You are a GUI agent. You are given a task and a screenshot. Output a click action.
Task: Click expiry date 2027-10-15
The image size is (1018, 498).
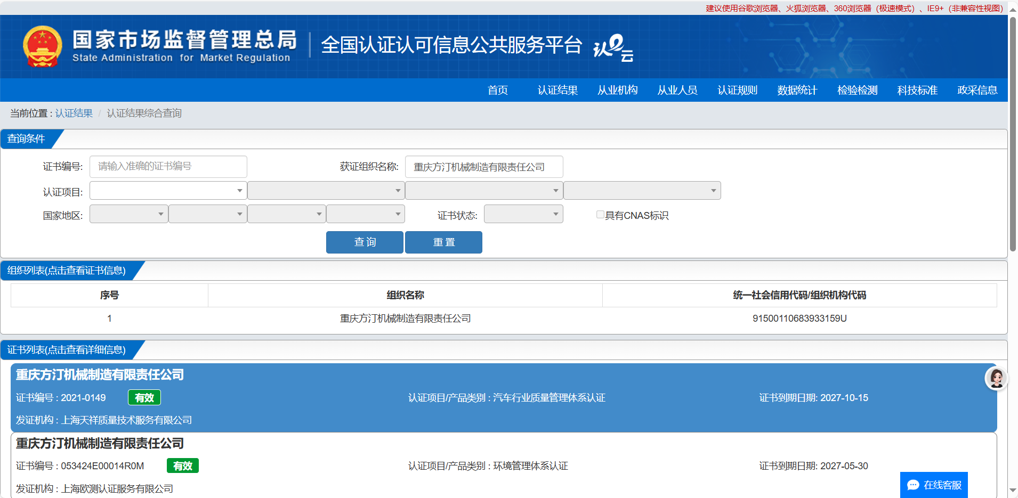click(x=844, y=398)
